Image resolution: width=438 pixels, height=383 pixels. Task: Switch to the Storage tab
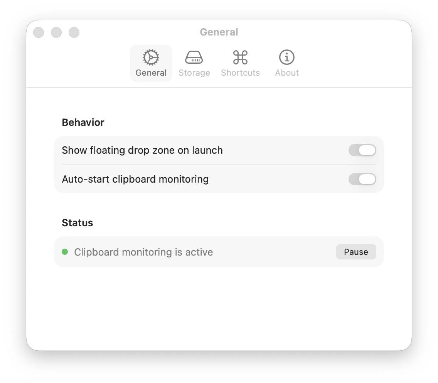(194, 64)
